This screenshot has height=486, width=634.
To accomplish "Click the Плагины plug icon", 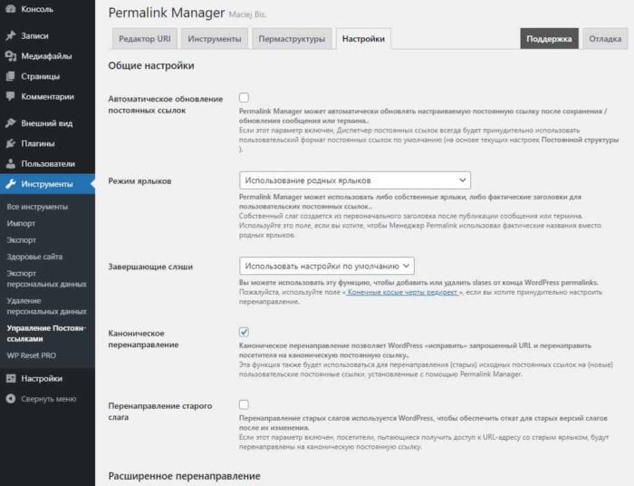I will tap(10, 143).
